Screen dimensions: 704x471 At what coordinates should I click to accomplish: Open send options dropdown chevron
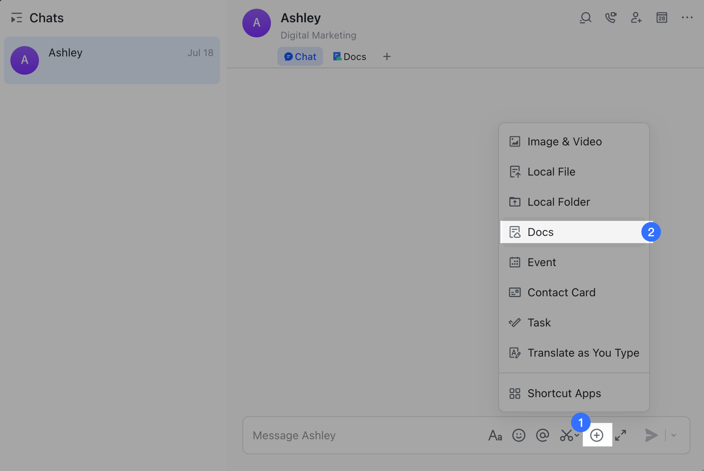674,435
